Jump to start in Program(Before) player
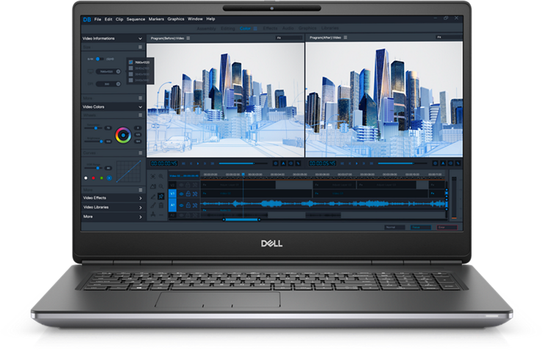Viewport: 543px width, 350px height. [183, 163]
